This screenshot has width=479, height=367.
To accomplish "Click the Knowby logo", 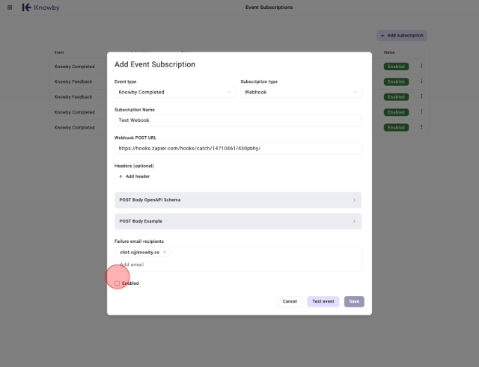I will tap(41, 7).
